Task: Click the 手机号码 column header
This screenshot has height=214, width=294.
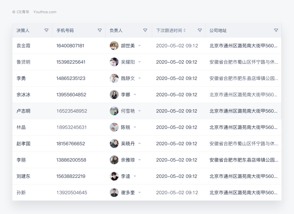Action: point(65,30)
